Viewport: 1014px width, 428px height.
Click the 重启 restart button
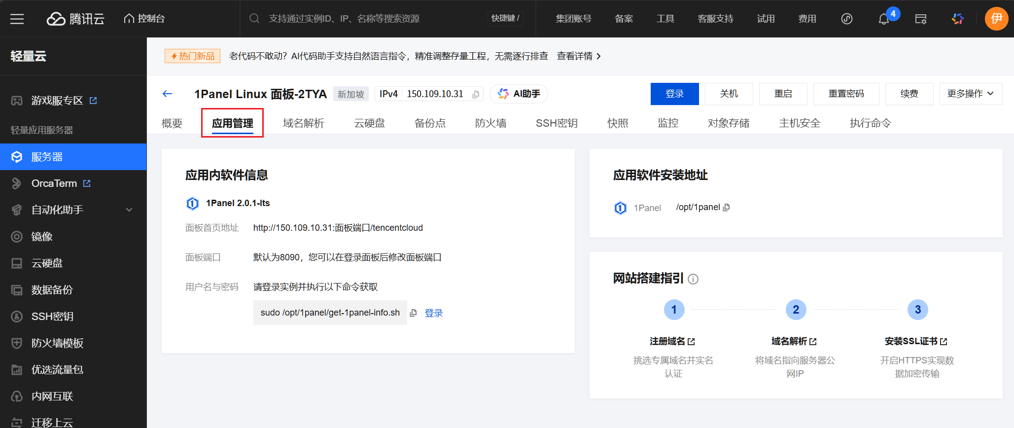click(x=783, y=94)
